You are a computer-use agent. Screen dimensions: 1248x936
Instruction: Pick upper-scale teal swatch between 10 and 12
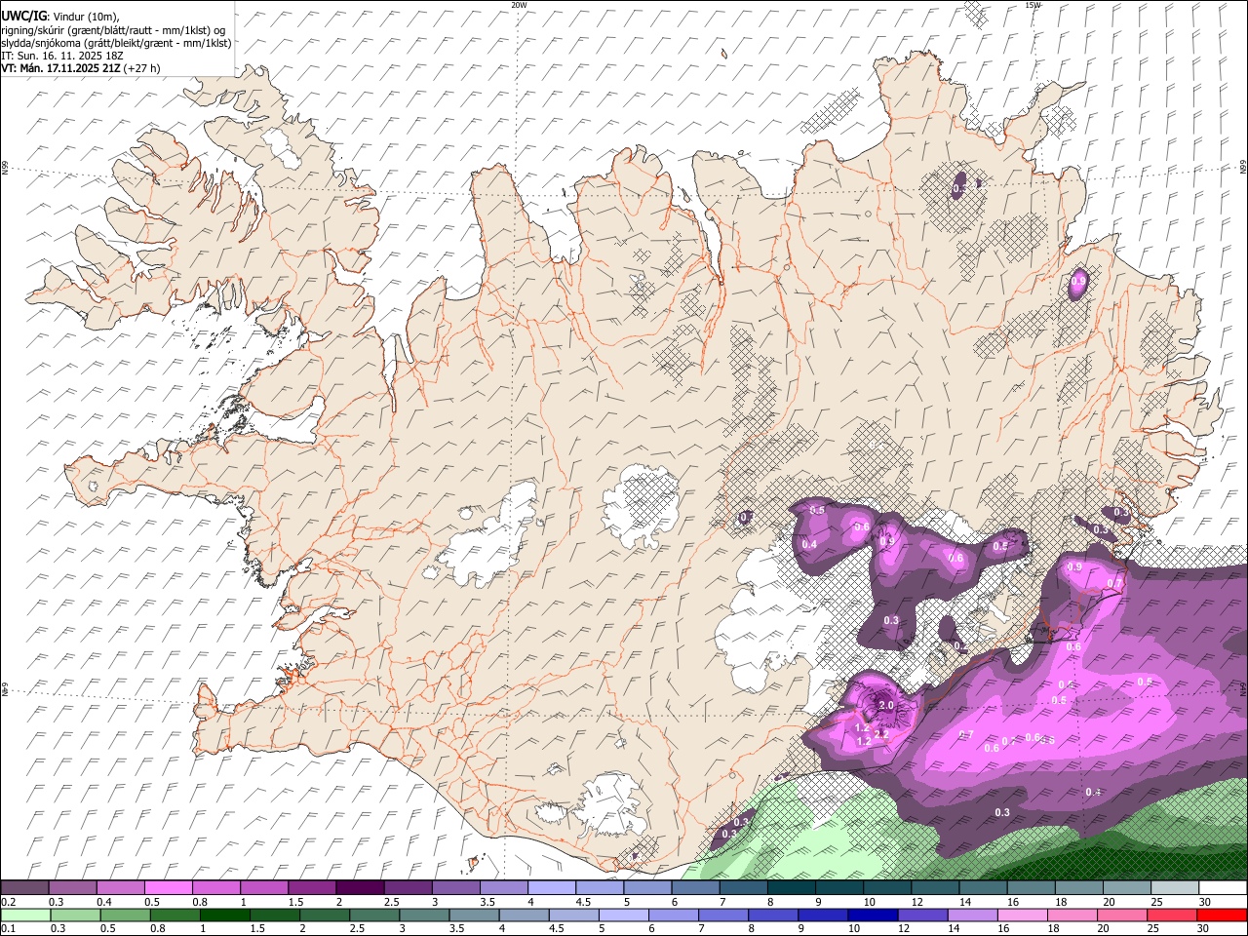[886, 888]
